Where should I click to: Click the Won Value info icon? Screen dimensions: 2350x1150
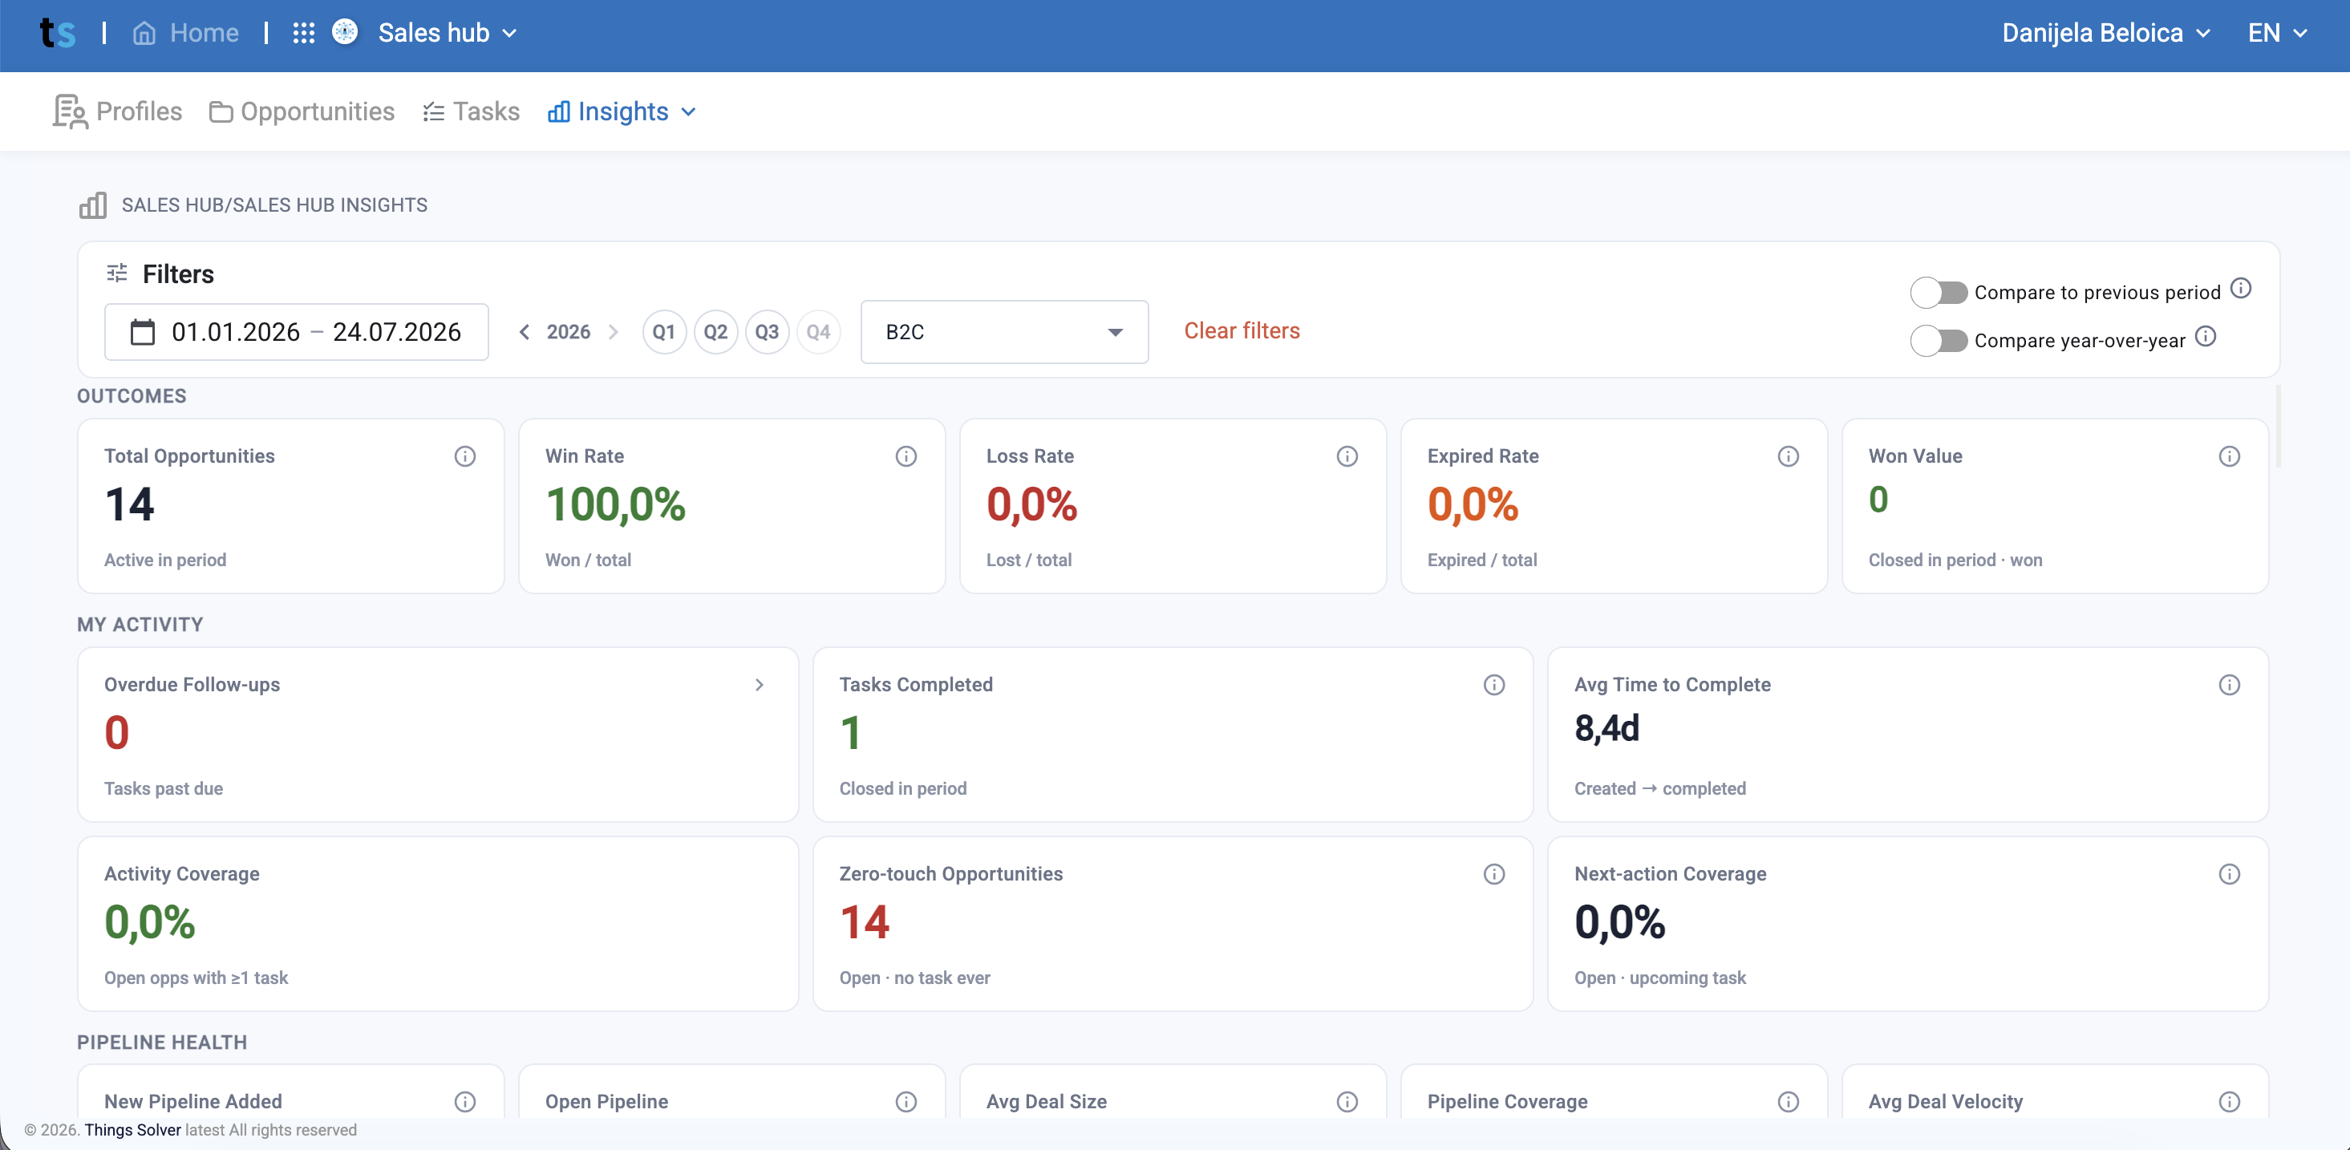pos(2229,456)
